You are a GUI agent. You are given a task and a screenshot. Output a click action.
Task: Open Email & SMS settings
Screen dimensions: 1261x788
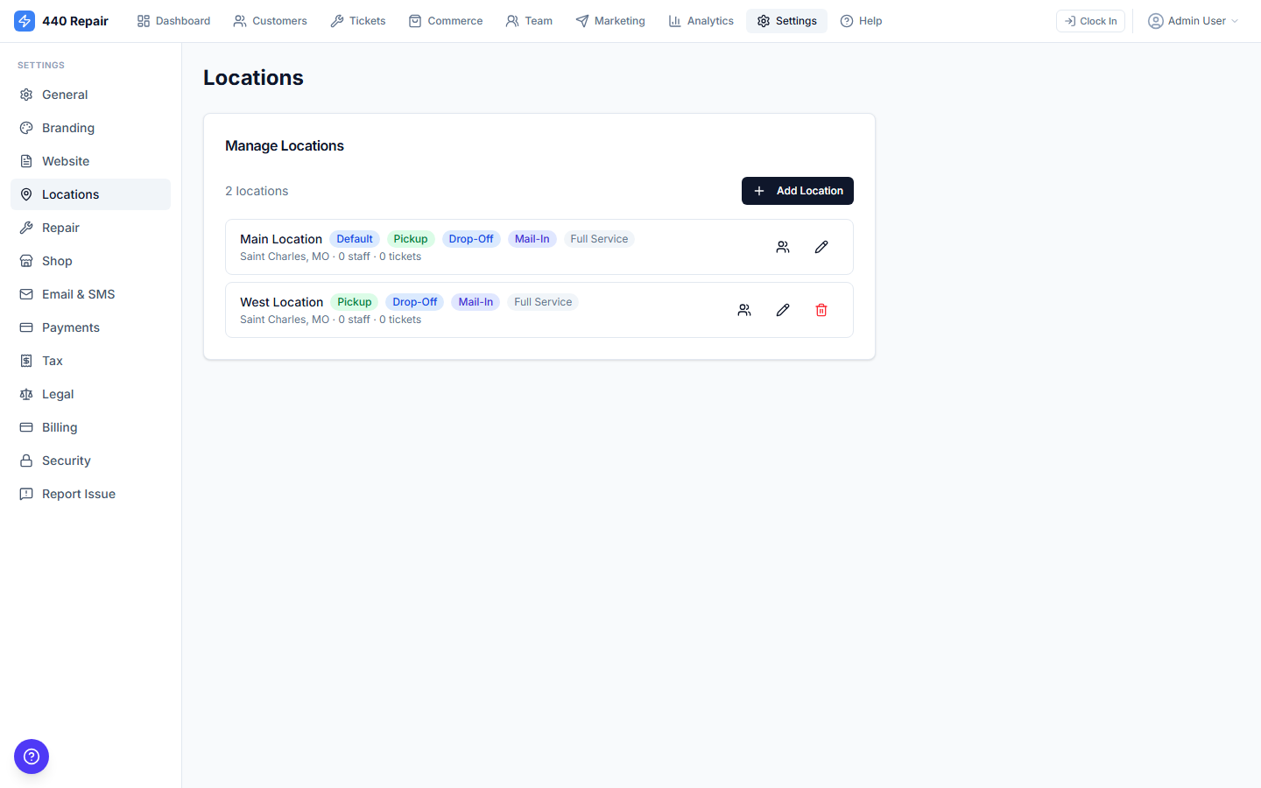(78, 294)
